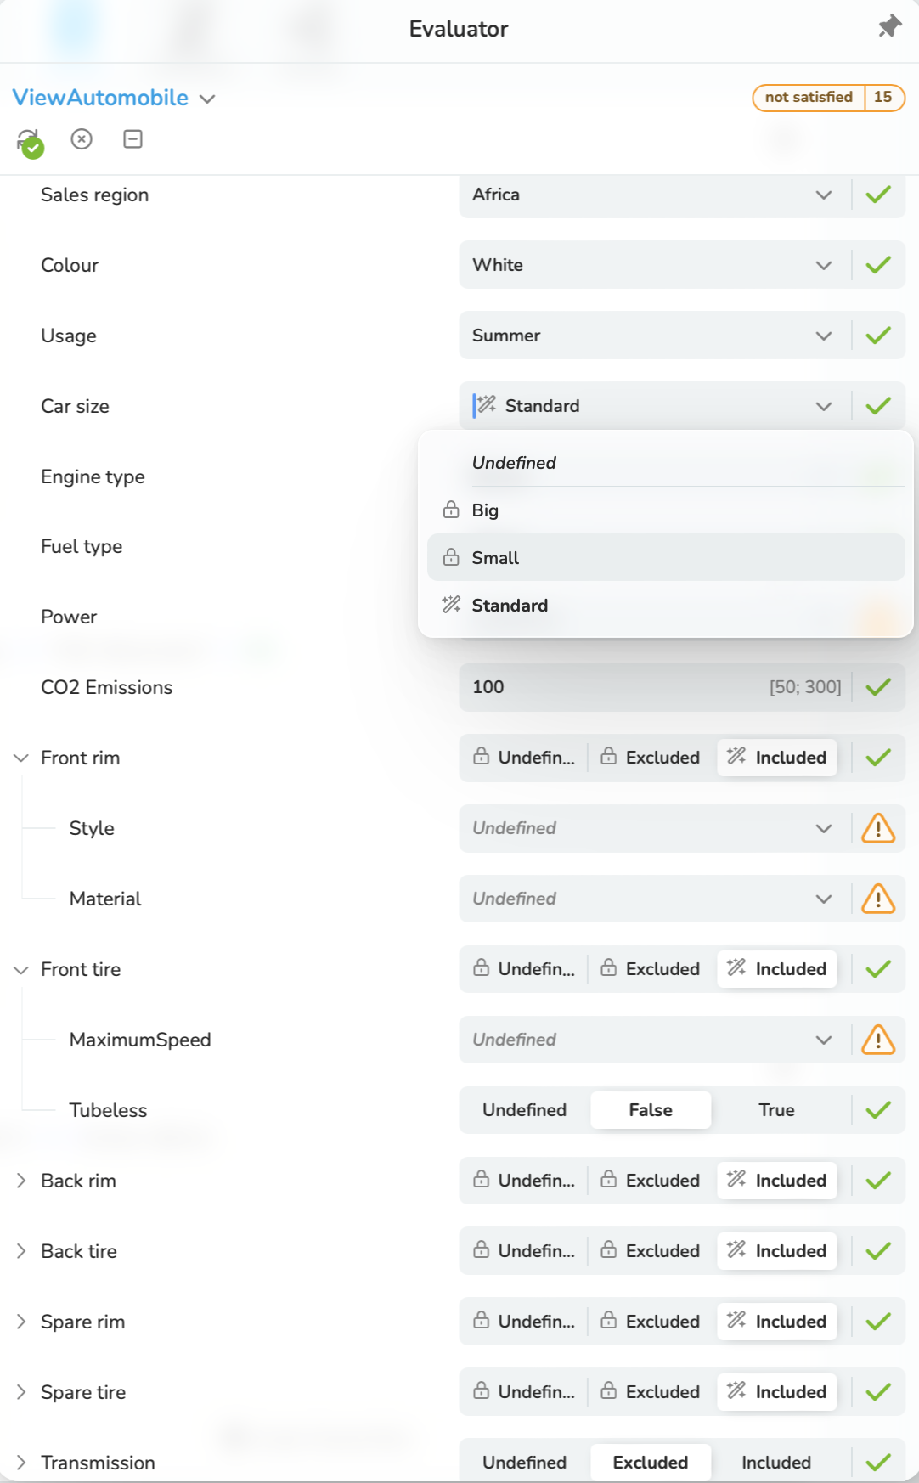Click green checkmark beside Sales region
The image size is (919, 1483).
click(878, 195)
